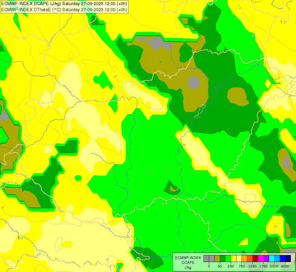Image resolution: width=296 pixels, height=272 pixels.
Task: Click the DCAPE label in the legend
Action: (188, 263)
